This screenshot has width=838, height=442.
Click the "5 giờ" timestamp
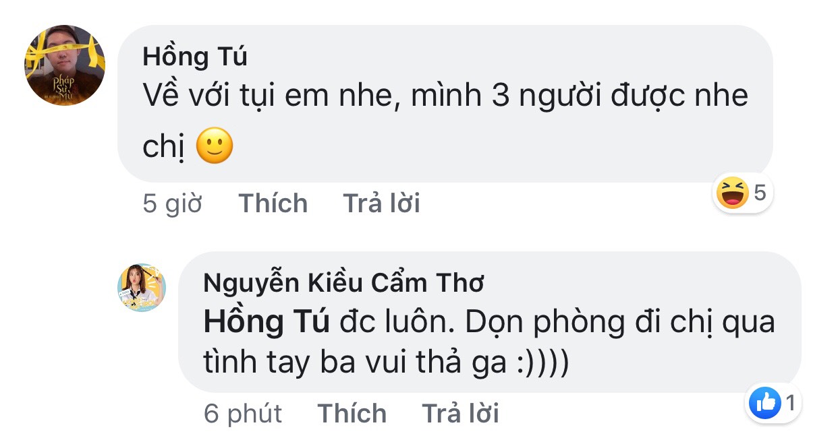(173, 203)
